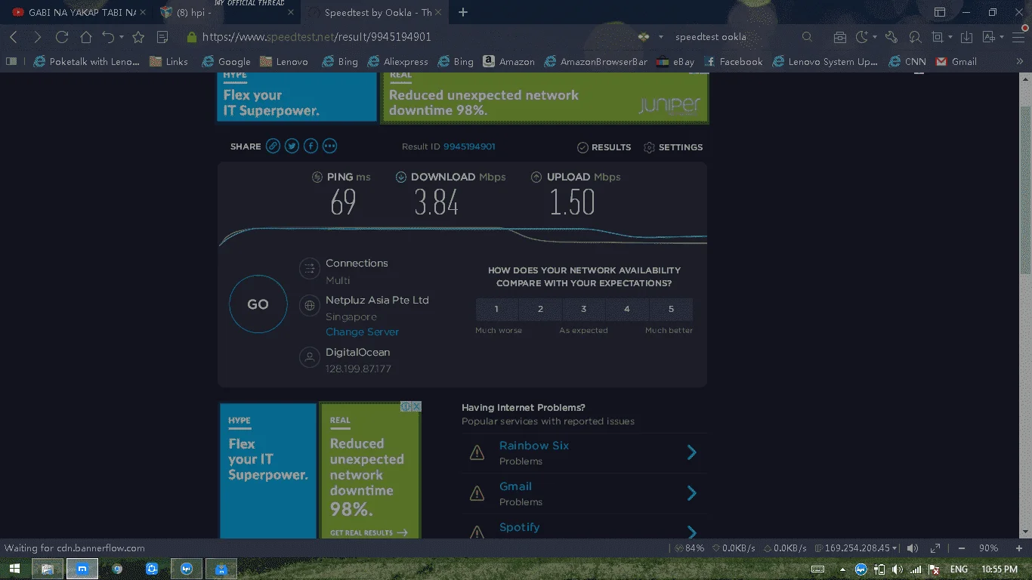Open the downloads icon in toolbar
Image resolution: width=1032 pixels, height=580 pixels.
(x=966, y=37)
